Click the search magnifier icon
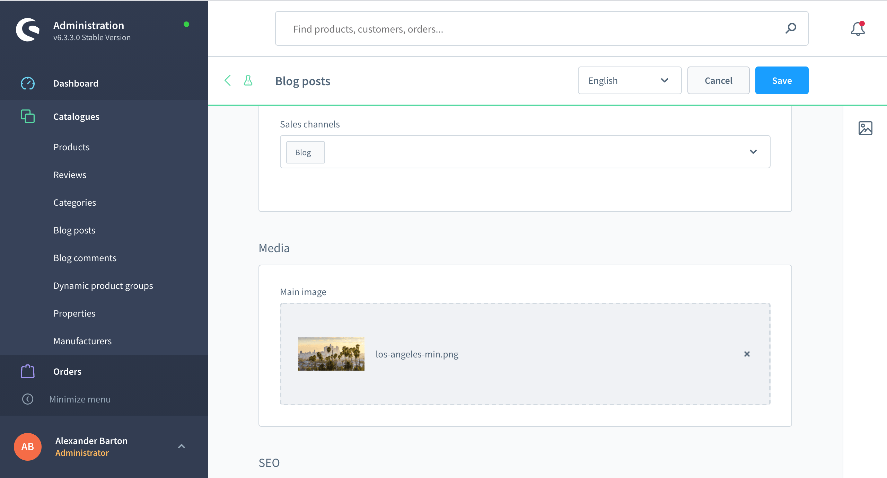This screenshot has width=887, height=478. click(791, 28)
